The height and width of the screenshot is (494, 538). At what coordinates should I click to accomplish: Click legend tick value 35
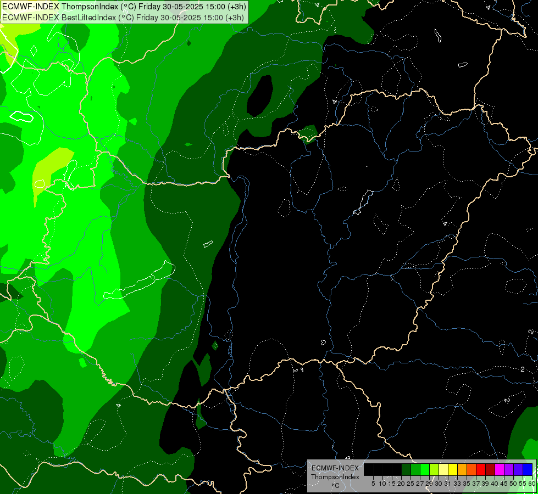(467, 484)
